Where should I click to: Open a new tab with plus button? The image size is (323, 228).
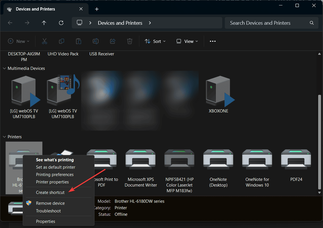97,9
